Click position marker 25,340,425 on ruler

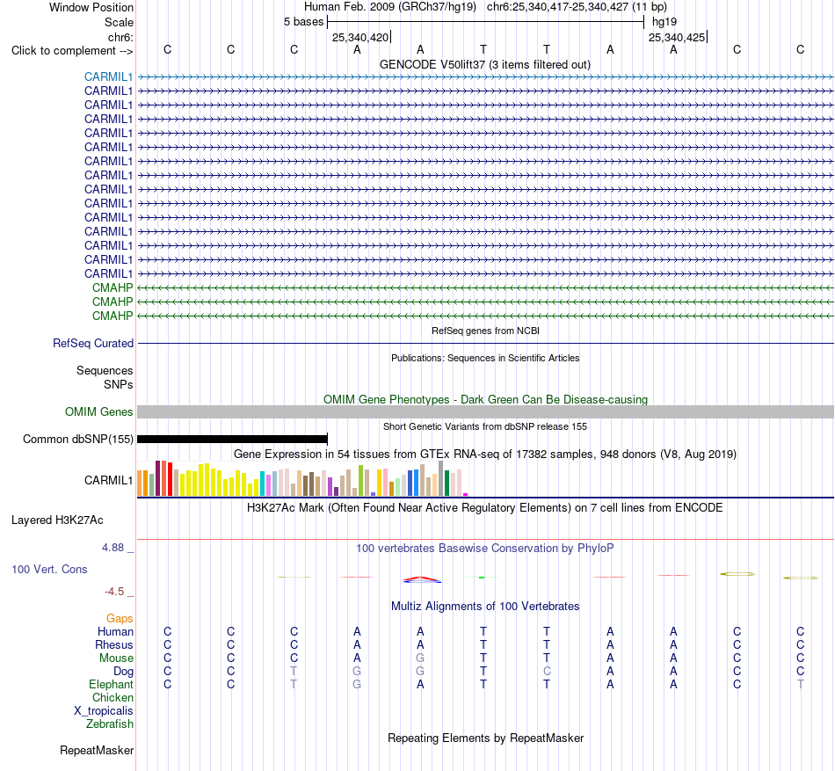pos(677,37)
